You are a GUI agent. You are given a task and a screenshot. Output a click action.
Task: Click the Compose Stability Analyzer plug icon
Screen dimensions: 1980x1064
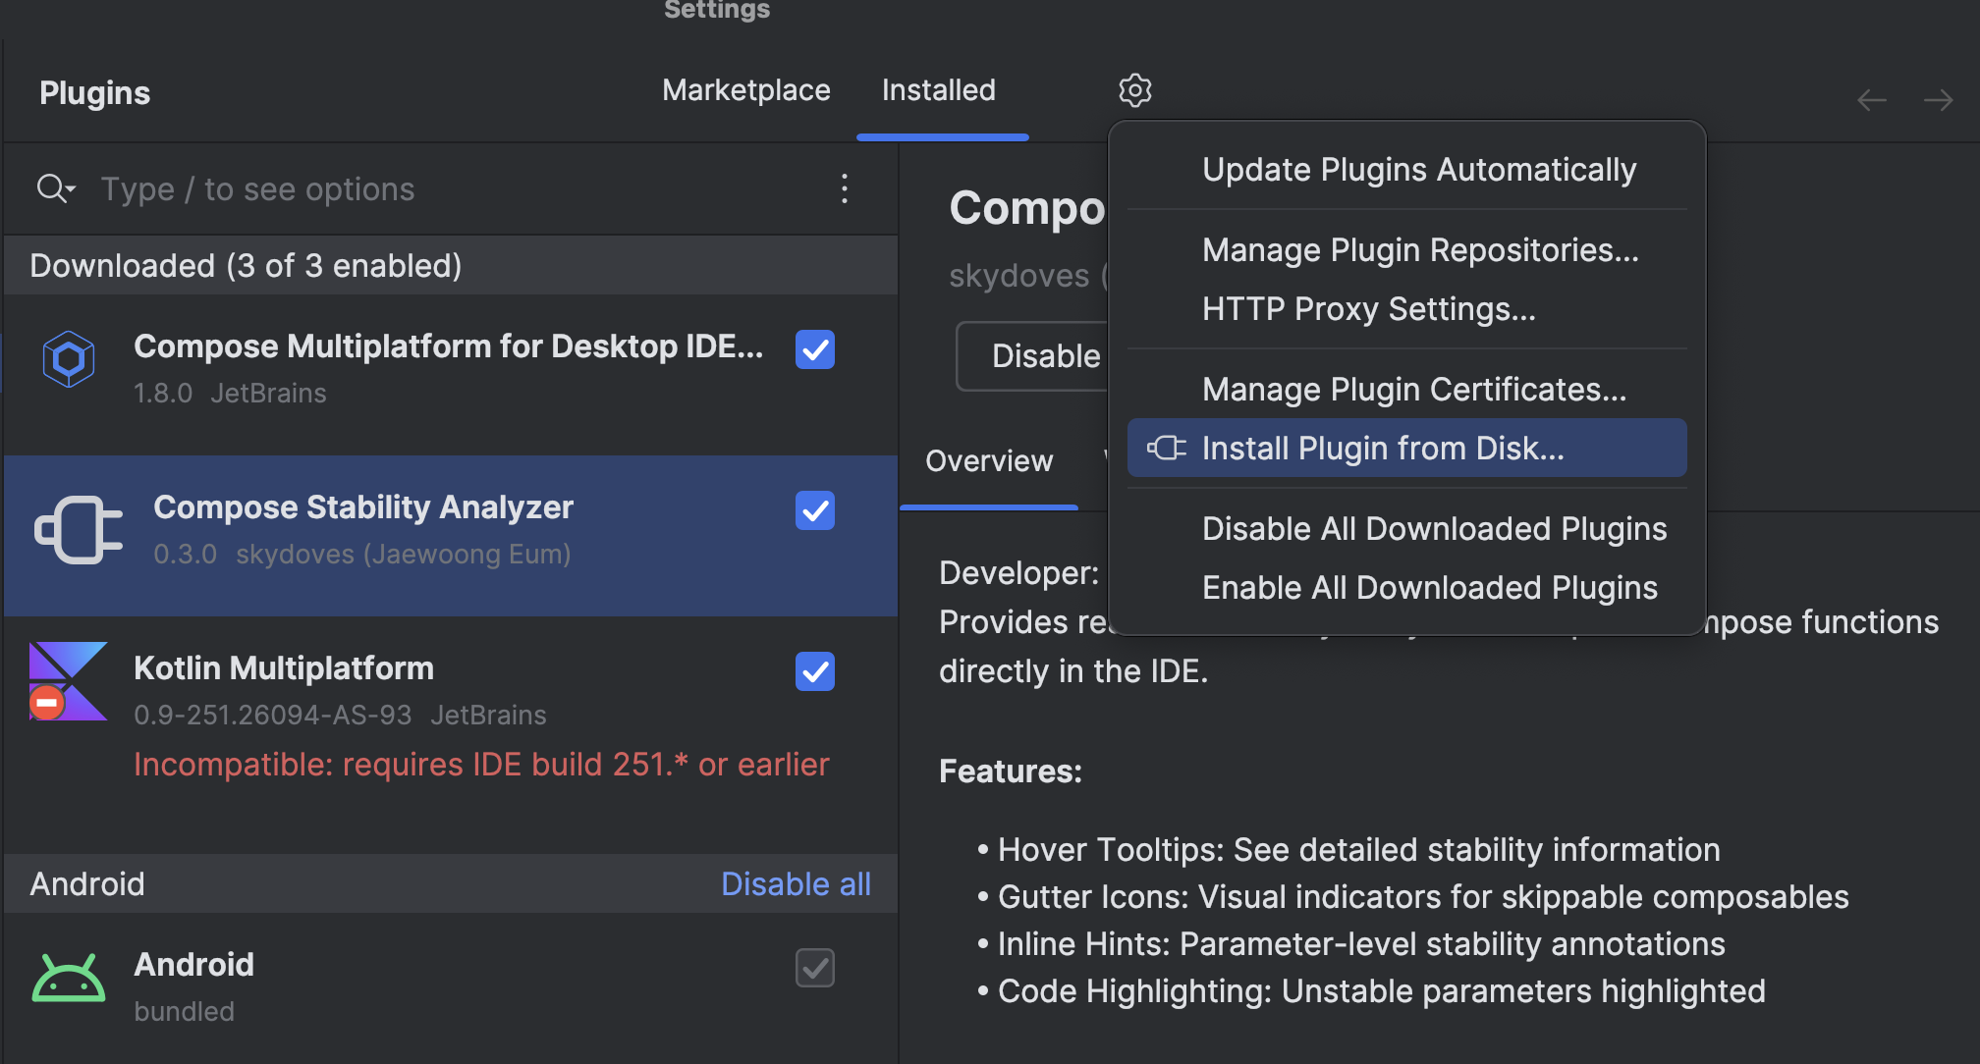pos(79,530)
